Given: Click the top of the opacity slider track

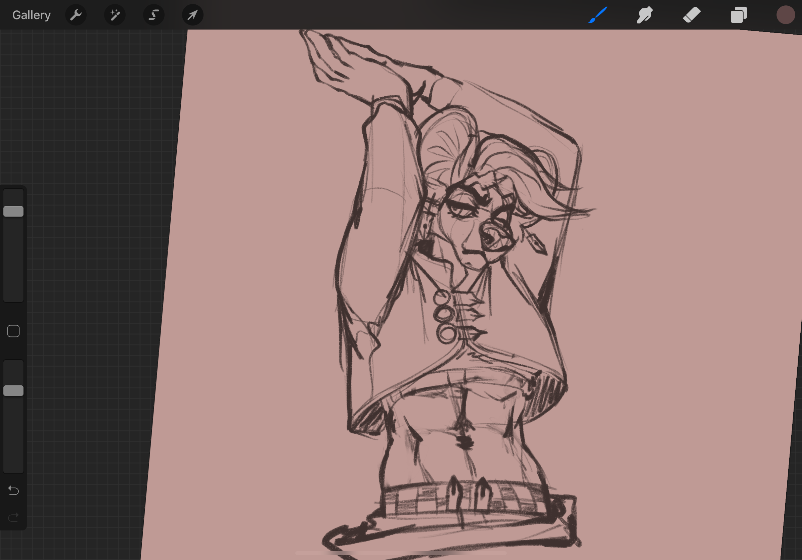Looking at the screenshot, I should click(x=14, y=365).
